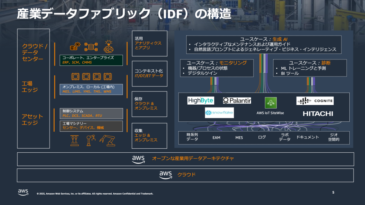Switch to the MES data tab
Viewport: 365px width, 205px height.
pos(239,137)
